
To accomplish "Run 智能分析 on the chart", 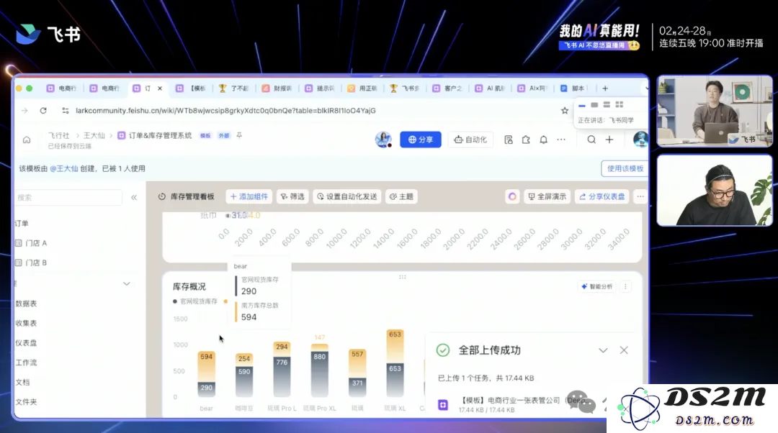I will click(597, 286).
